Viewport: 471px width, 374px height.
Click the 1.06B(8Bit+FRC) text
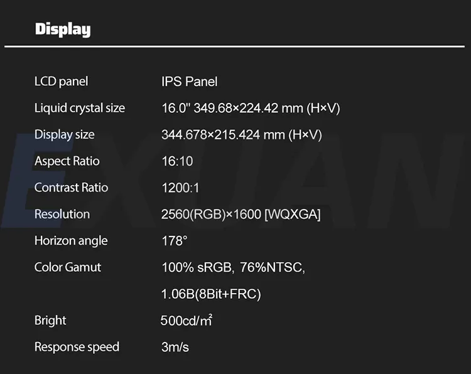[x=211, y=294]
